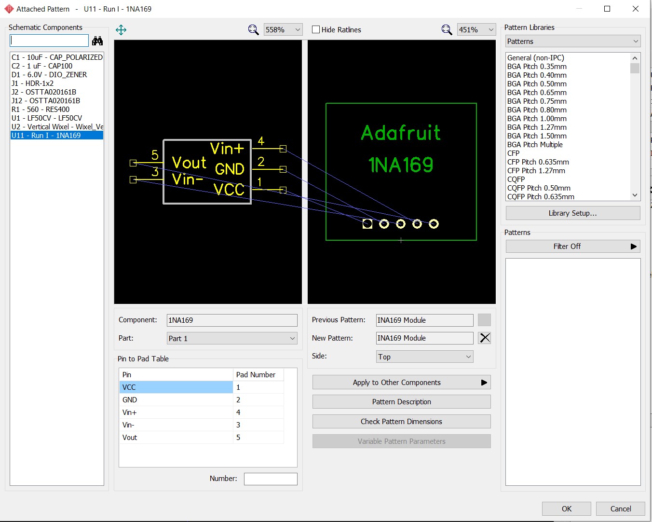Click the Pattern Description button
The image size is (652, 522).
pyautogui.click(x=401, y=402)
